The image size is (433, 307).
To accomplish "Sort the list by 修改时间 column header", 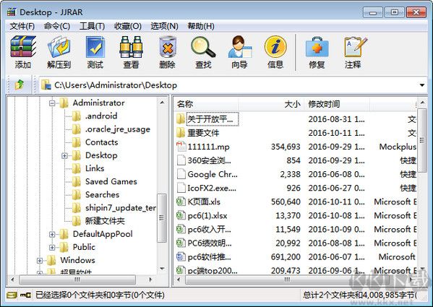I will tap(337, 104).
